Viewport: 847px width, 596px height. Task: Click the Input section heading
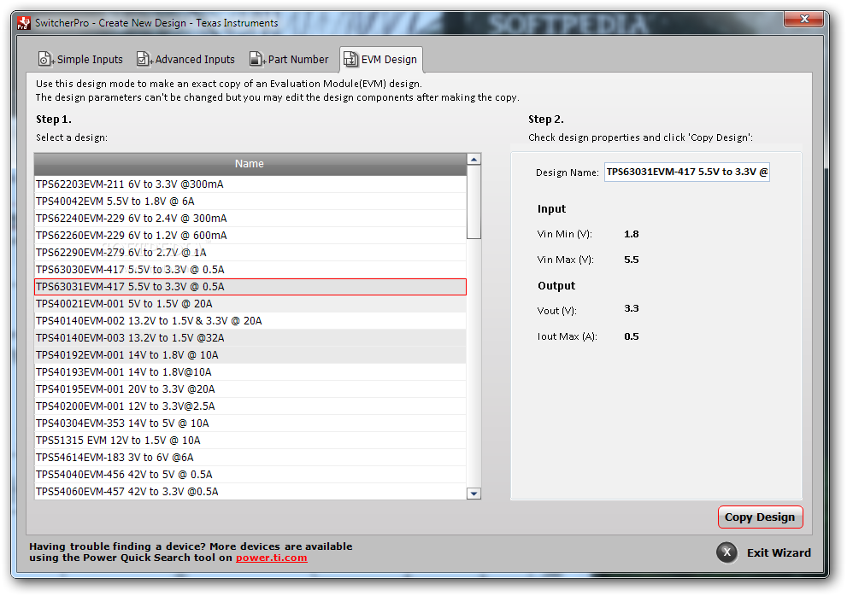point(551,209)
